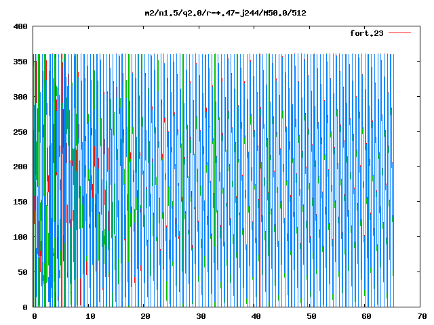Click the x-axis label 50
Screen dimensions: 434x325
pyautogui.click(x=311, y=316)
